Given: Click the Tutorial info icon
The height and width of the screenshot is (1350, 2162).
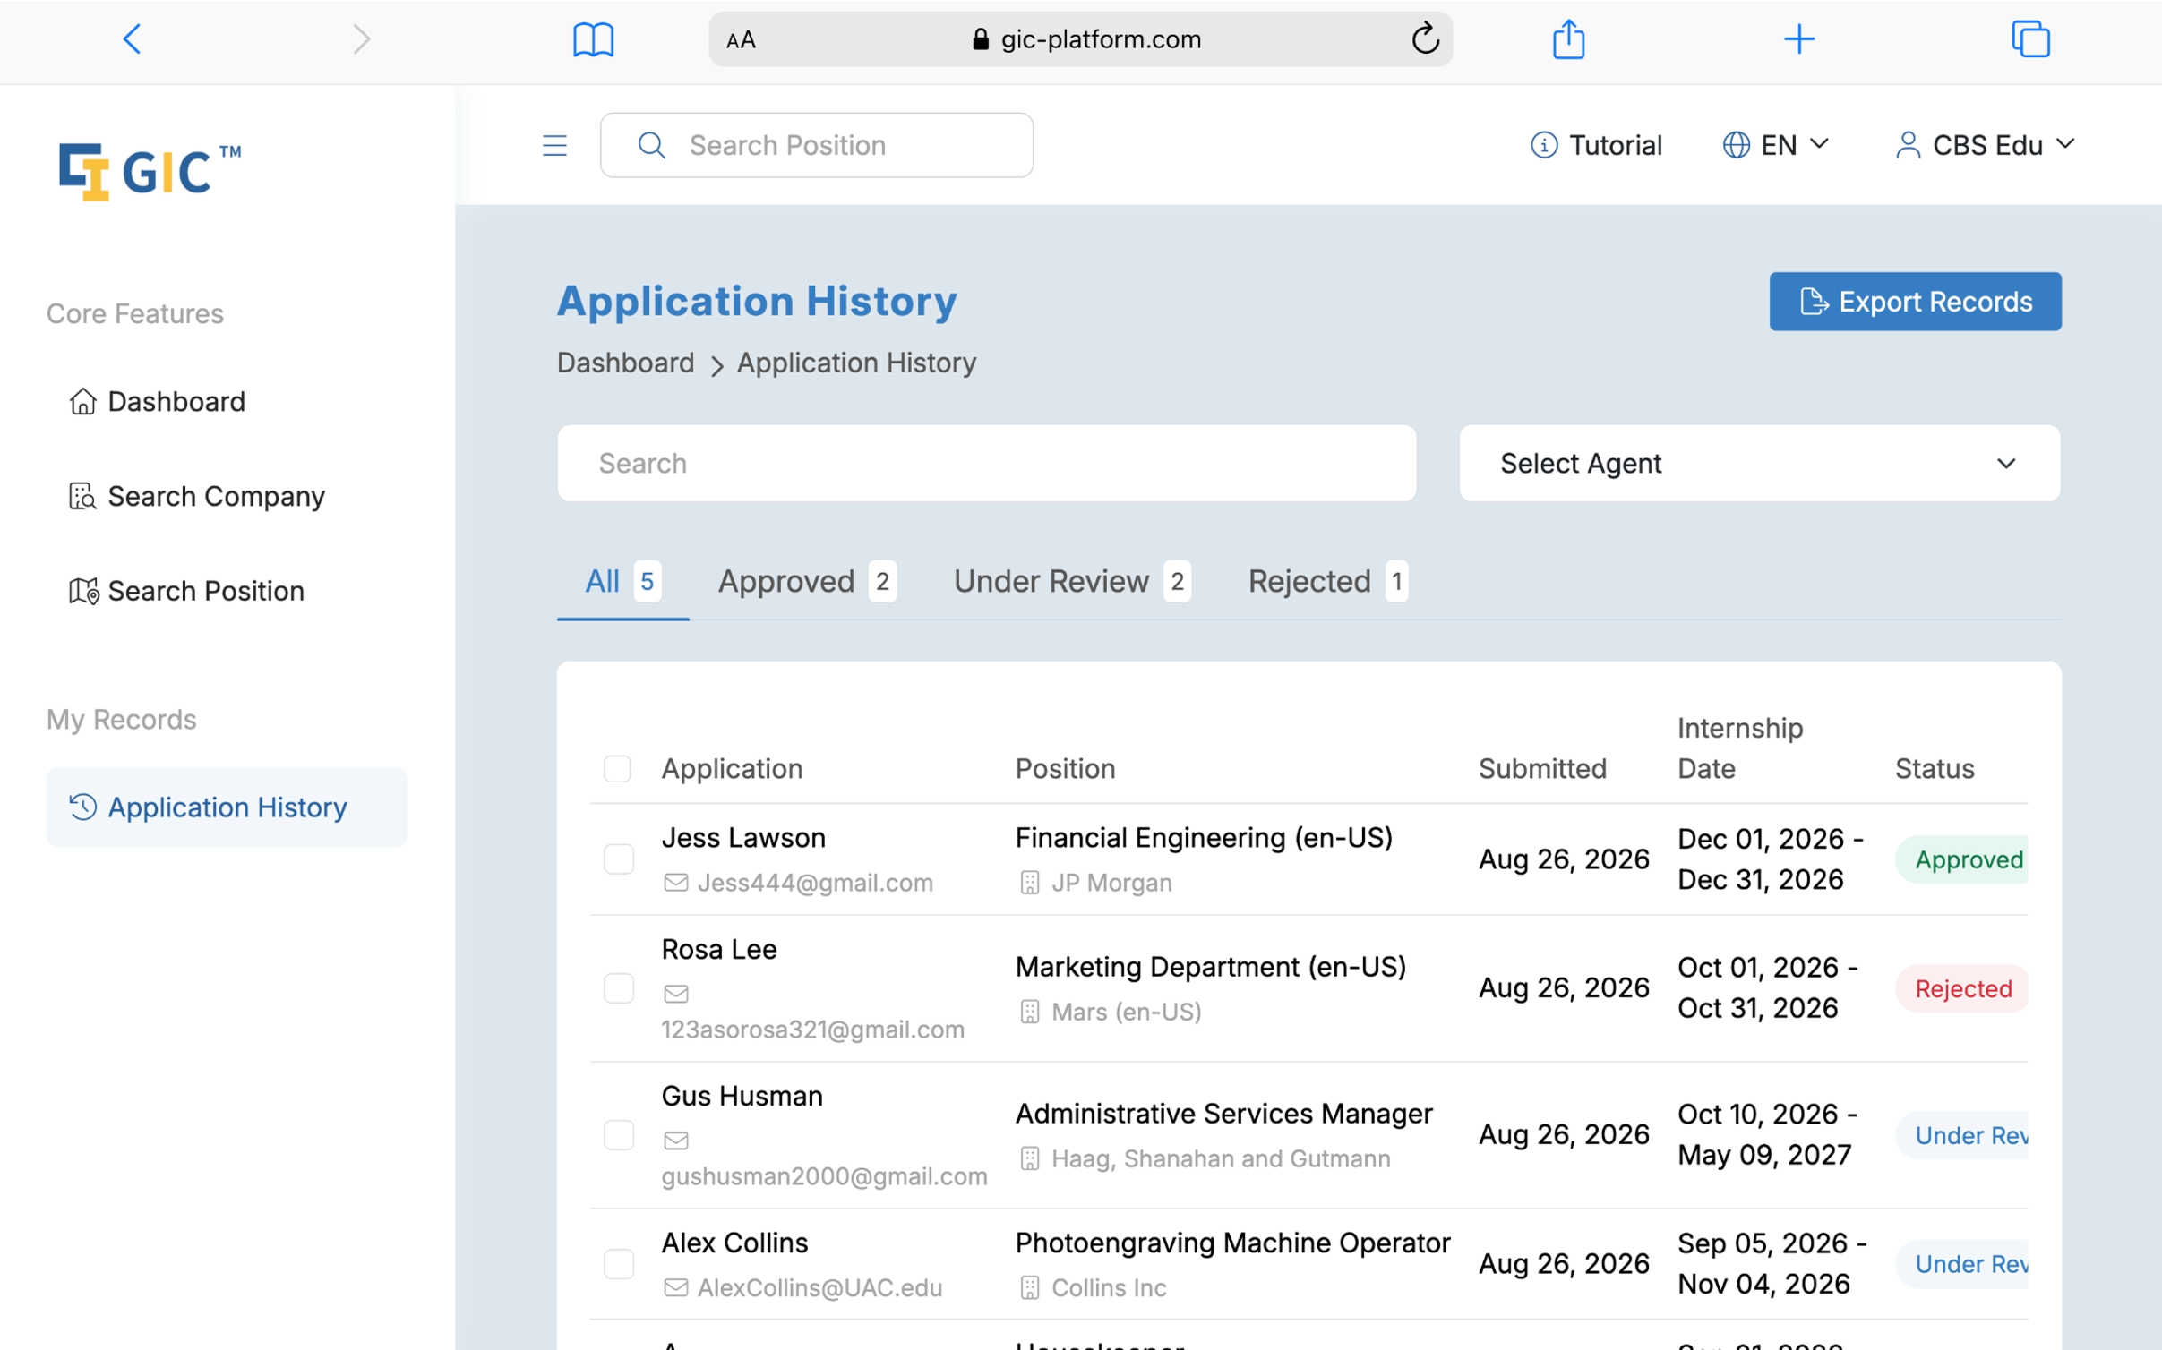Looking at the screenshot, I should coord(1543,145).
